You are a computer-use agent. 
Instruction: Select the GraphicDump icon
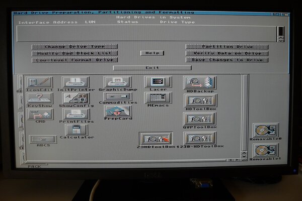tap(118, 82)
